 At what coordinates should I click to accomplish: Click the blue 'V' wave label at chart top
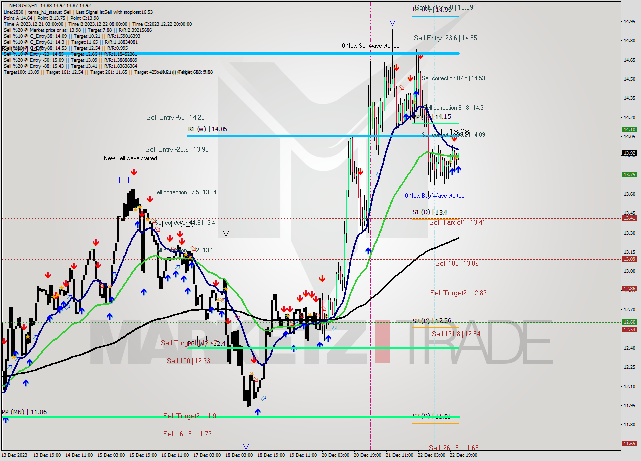(x=392, y=23)
